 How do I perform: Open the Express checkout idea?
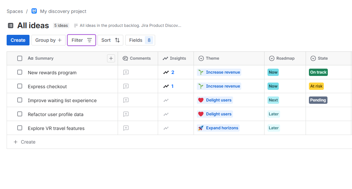tap(47, 87)
